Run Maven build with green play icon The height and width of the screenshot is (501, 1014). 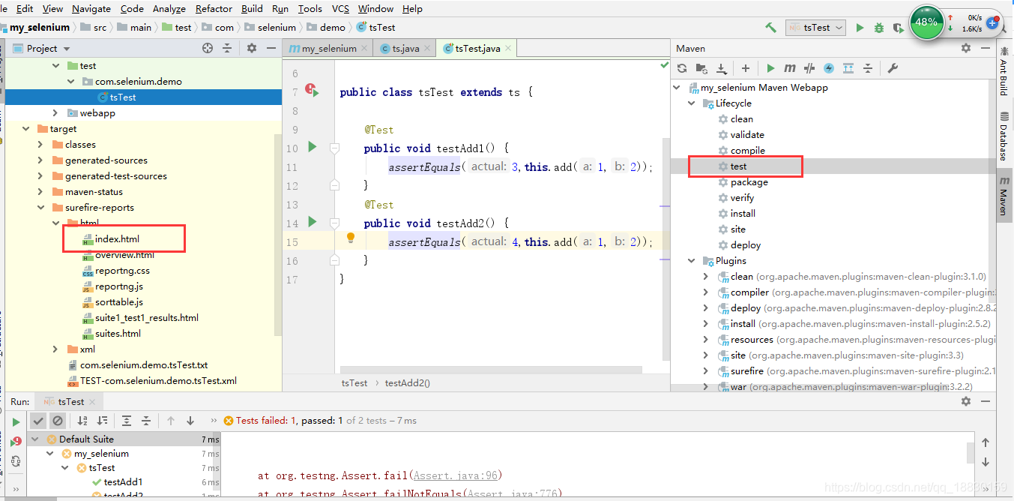point(770,68)
